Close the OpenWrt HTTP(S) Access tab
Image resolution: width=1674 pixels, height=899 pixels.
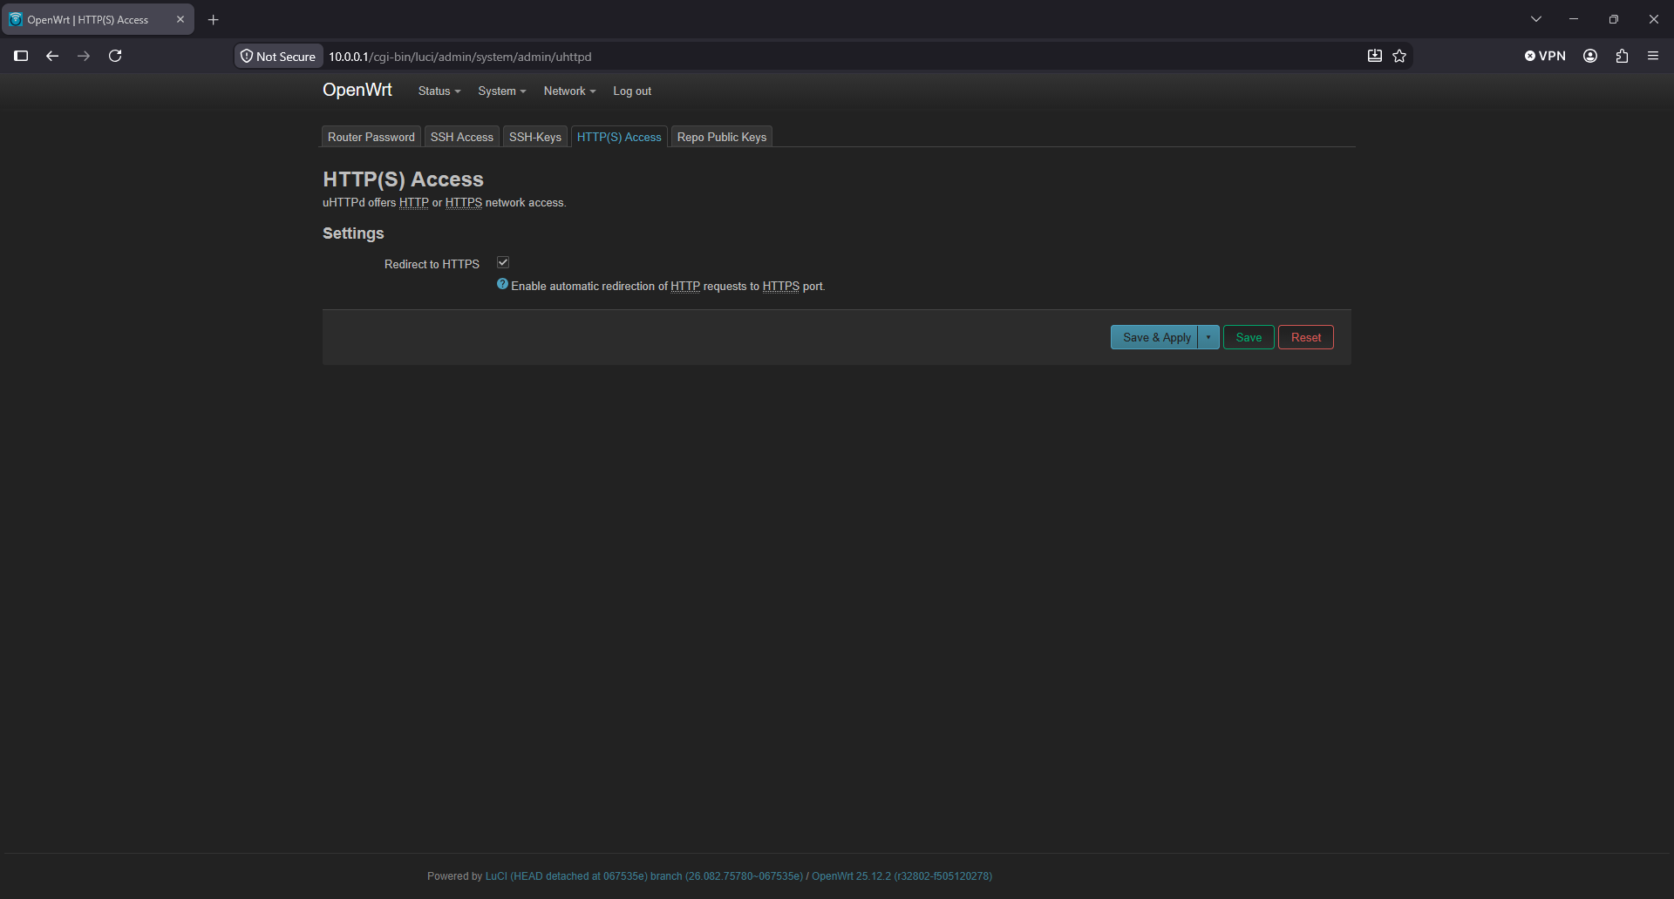click(180, 19)
